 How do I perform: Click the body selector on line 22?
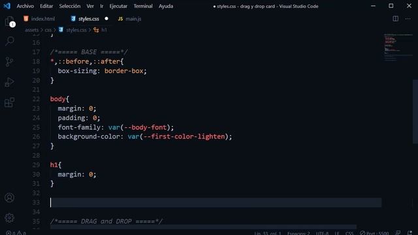pyautogui.click(x=58, y=99)
